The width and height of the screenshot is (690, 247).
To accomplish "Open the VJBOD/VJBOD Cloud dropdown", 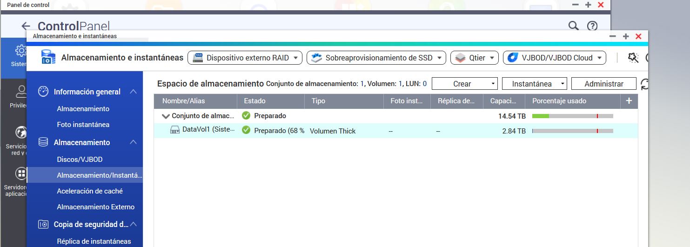I will click(x=554, y=58).
